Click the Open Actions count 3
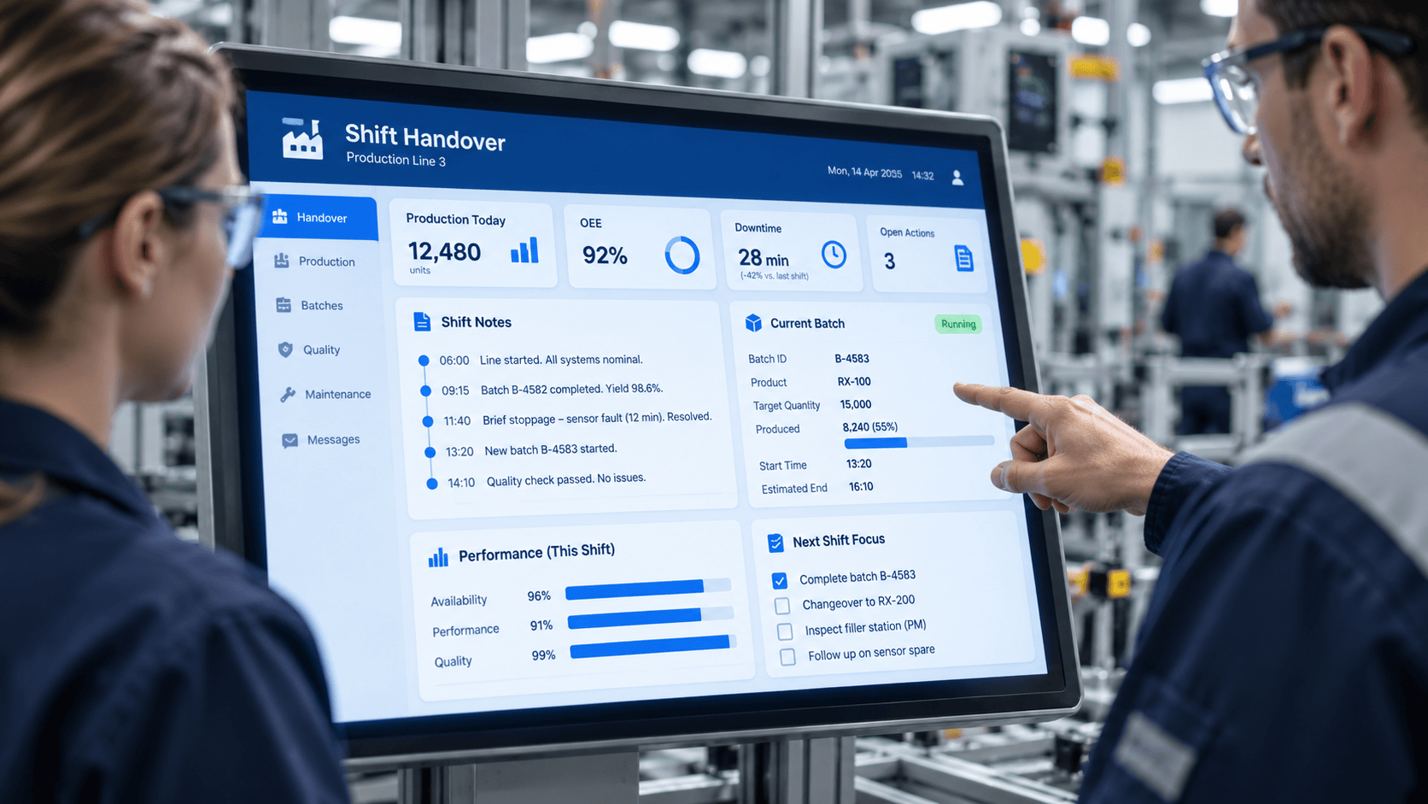This screenshot has height=804, width=1428. pyautogui.click(x=889, y=261)
